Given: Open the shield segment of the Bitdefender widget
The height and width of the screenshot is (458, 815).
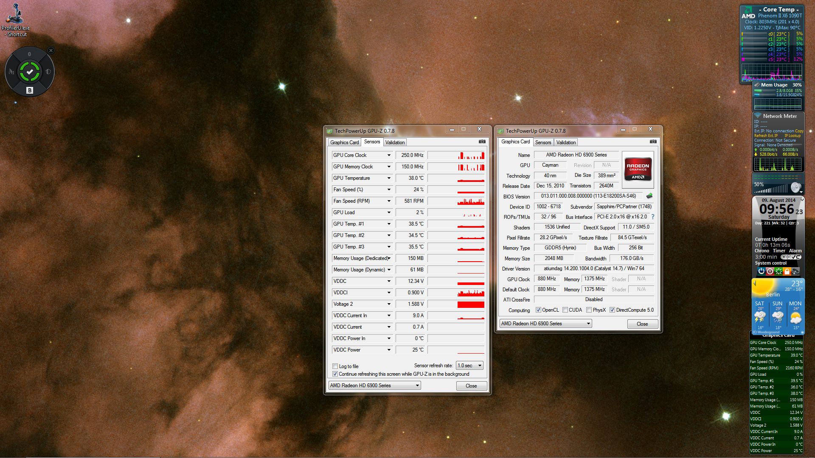Looking at the screenshot, I should click(48, 72).
